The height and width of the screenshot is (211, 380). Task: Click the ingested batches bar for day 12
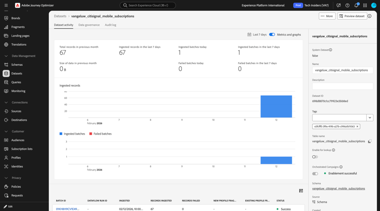click(276, 160)
